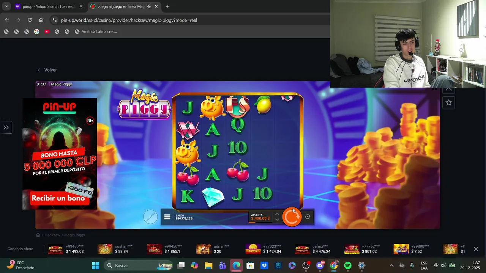The image size is (486, 273).
Task: Expand the left sidebar double-arrow
Action: (x=6, y=127)
